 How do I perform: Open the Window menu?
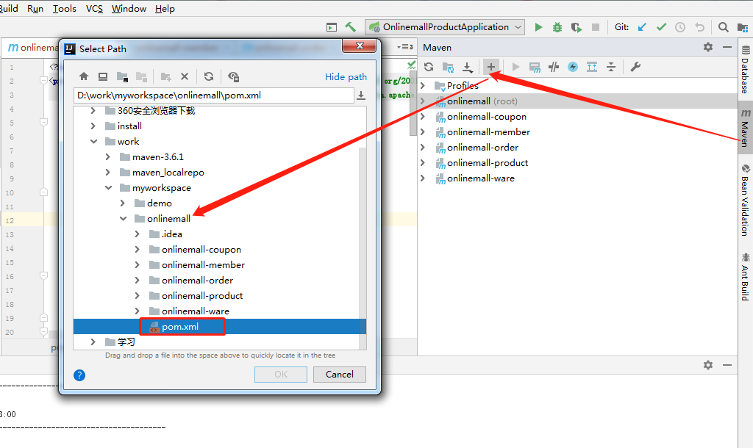129,9
